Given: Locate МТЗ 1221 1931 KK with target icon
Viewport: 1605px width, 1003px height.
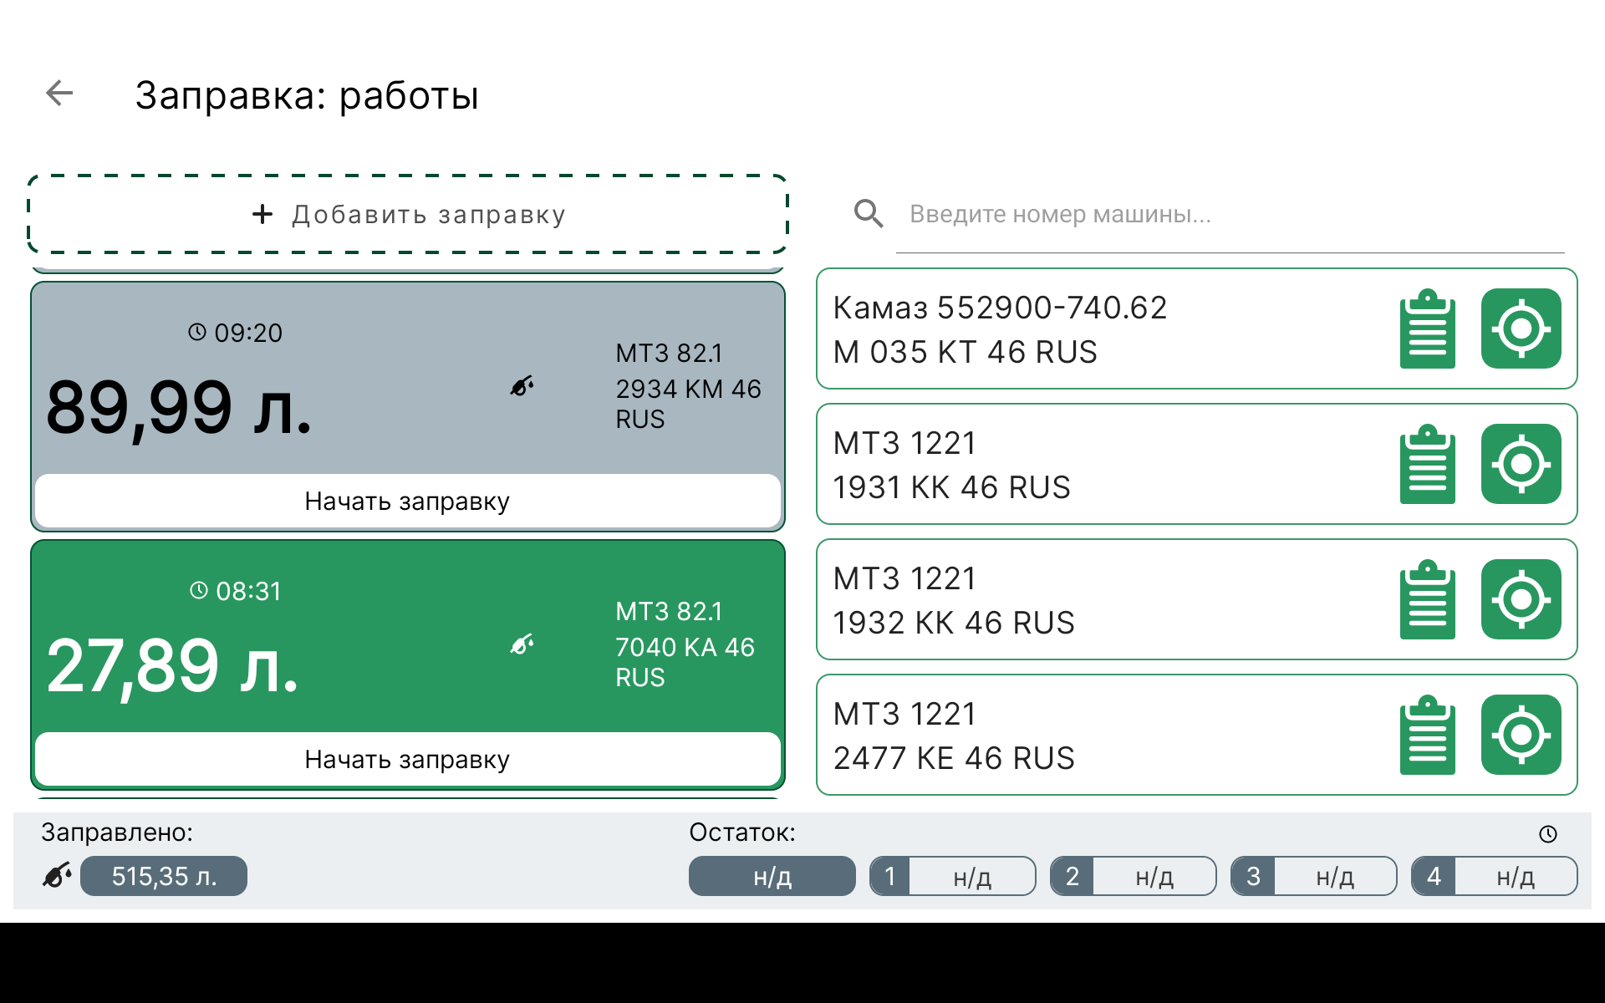Looking at the screenshot, I should [1521, 464].
